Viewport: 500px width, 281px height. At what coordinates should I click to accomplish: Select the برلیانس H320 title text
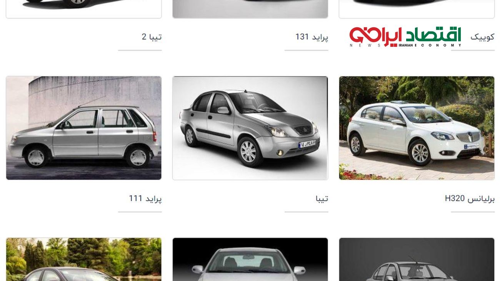pyautogui.click(x=470, y=198)
